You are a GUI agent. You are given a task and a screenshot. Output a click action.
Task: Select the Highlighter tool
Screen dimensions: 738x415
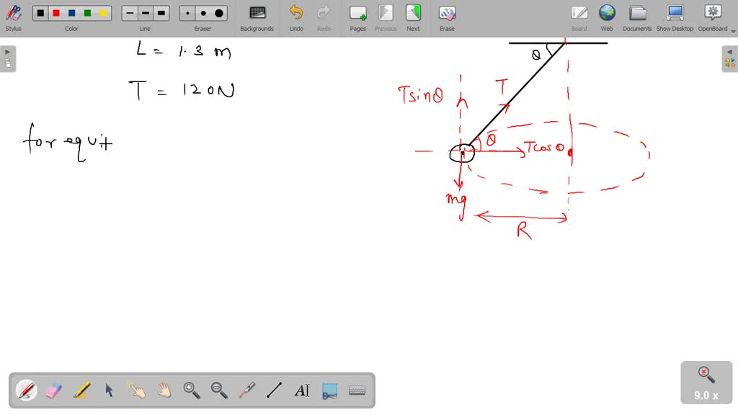click(x=81, y=390)
